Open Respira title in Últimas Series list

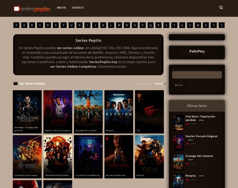point(190,176)
